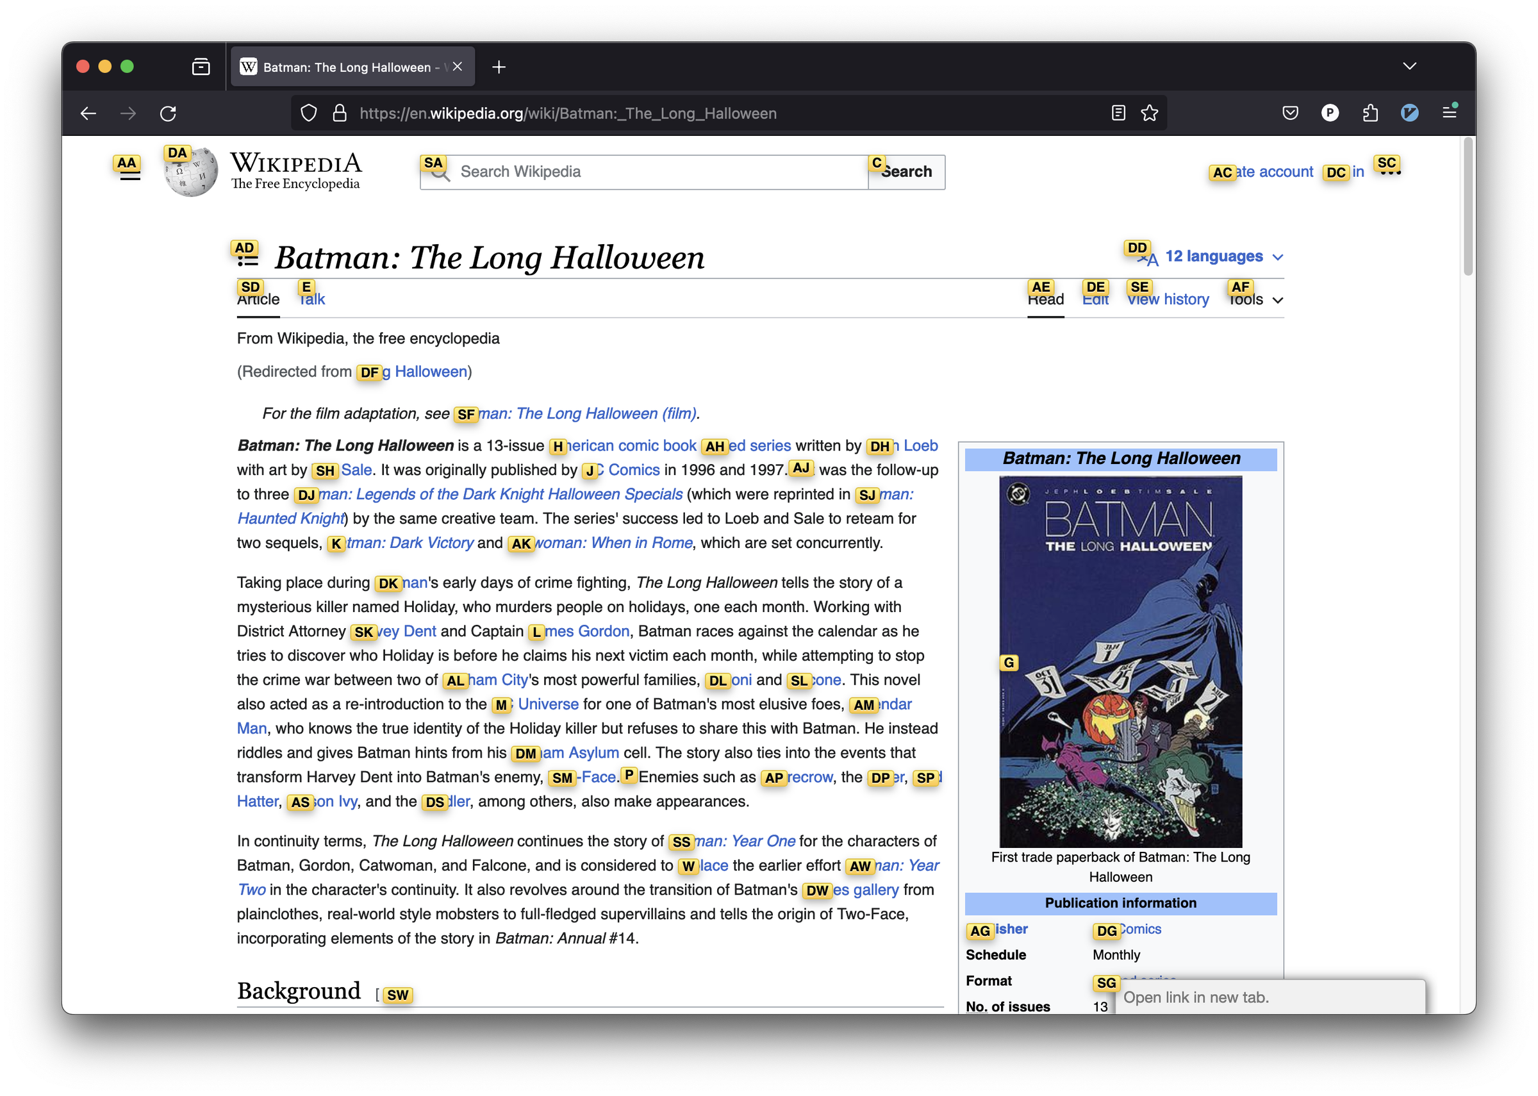
Task: Open the film adaptation article link
Action: (x=576, y=413)
